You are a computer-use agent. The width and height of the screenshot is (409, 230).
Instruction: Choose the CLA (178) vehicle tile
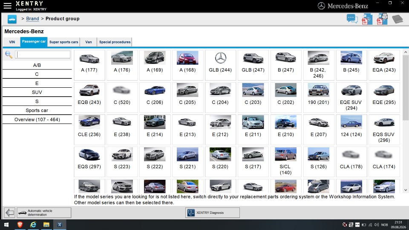pos(351,162)
